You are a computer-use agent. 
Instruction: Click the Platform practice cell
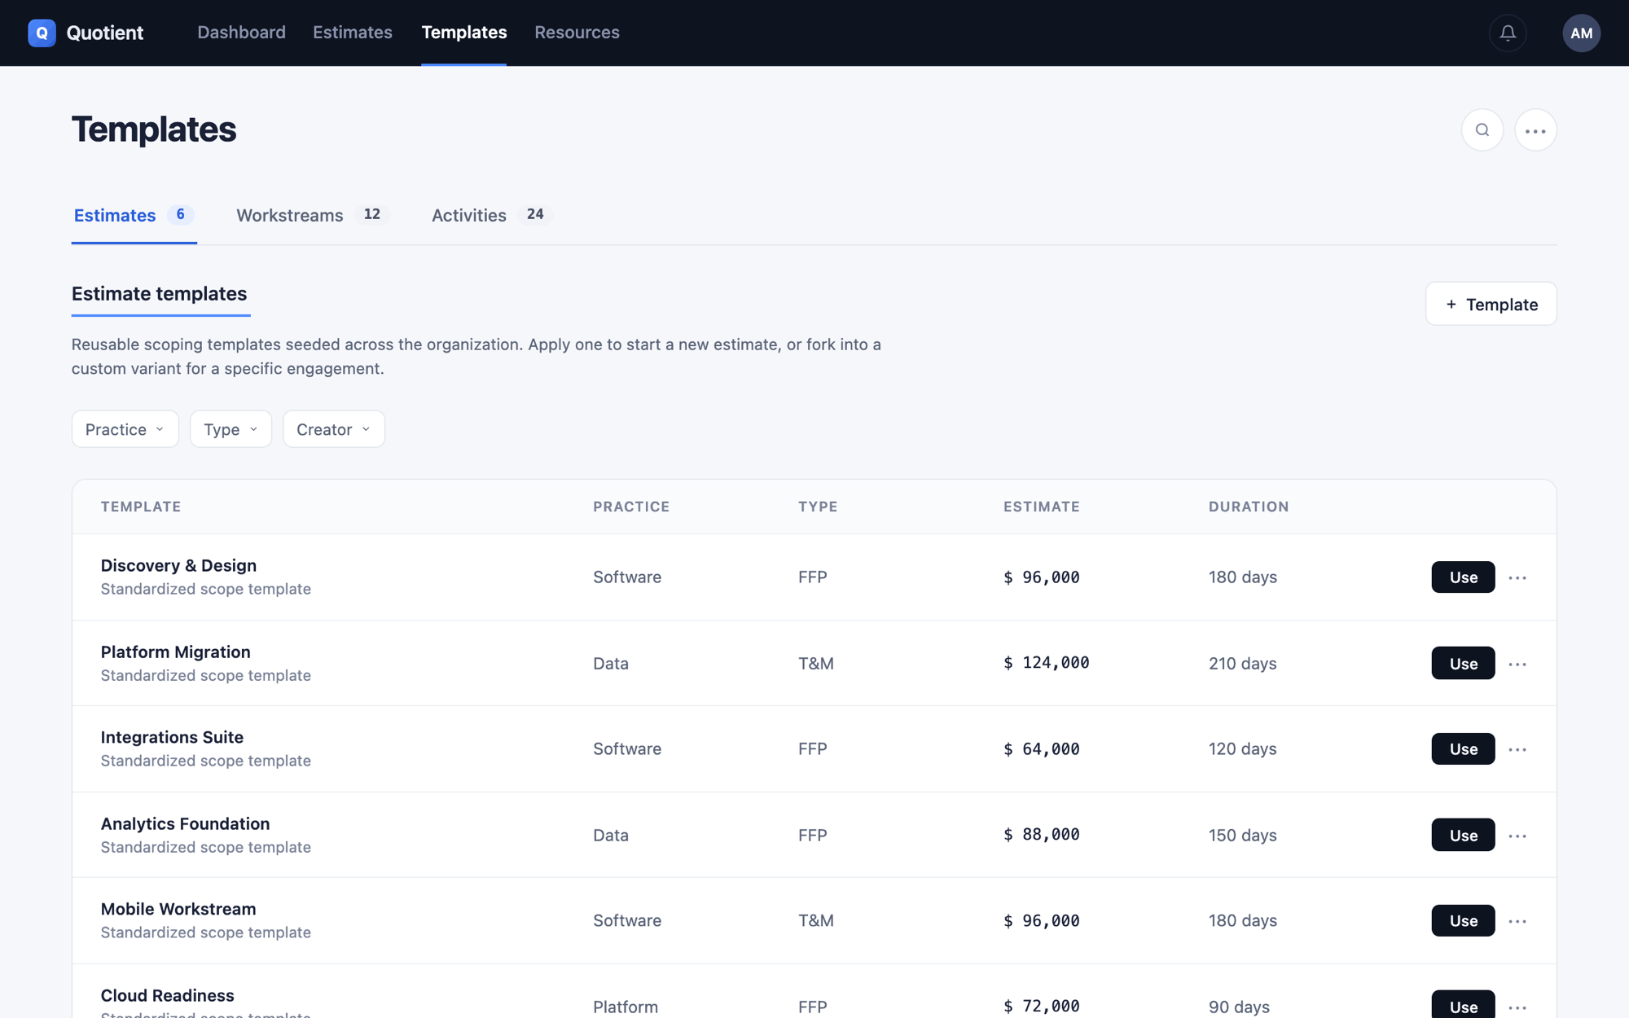coord(626,1007)
